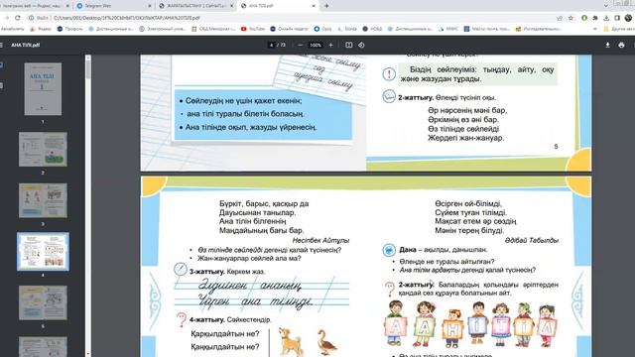The width and height of the screenshot is (635, 357).
Task: Go forward in browser history
Action: point(7,18)
